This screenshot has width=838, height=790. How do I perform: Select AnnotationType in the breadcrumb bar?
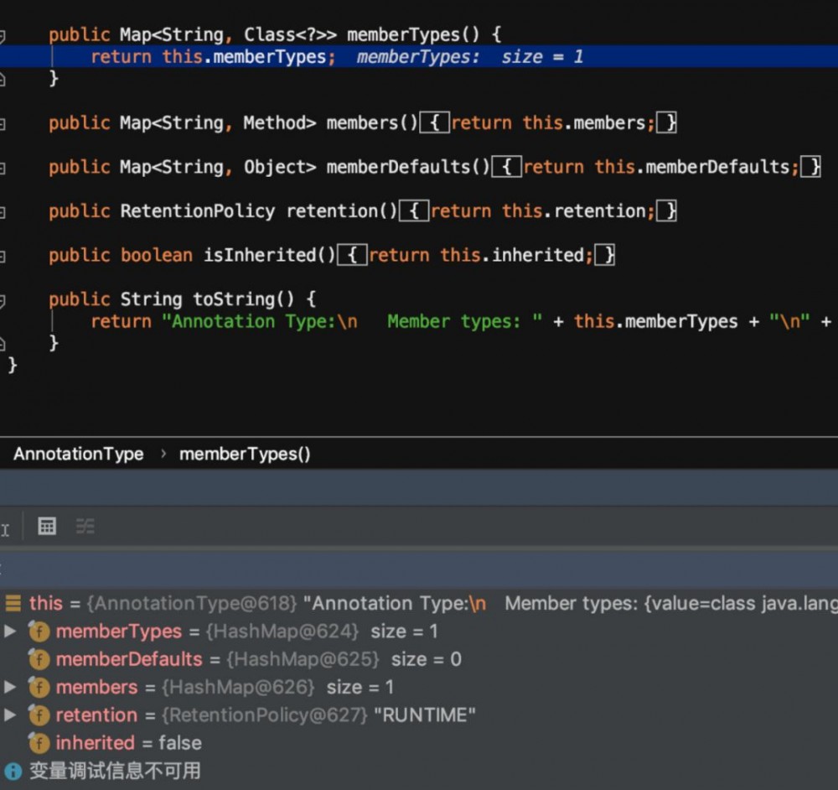click(79, 455)
